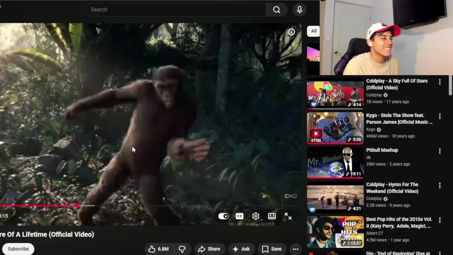This screenshot has height=255, width=453.
Task: Save video to playlist
Action: [x=271, y=249]
